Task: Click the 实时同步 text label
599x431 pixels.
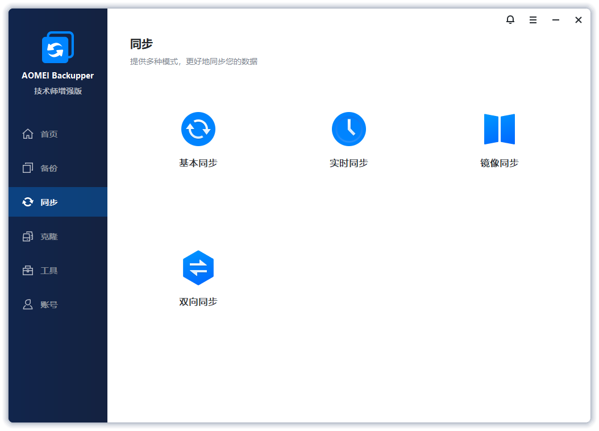Action: [348, 163]
